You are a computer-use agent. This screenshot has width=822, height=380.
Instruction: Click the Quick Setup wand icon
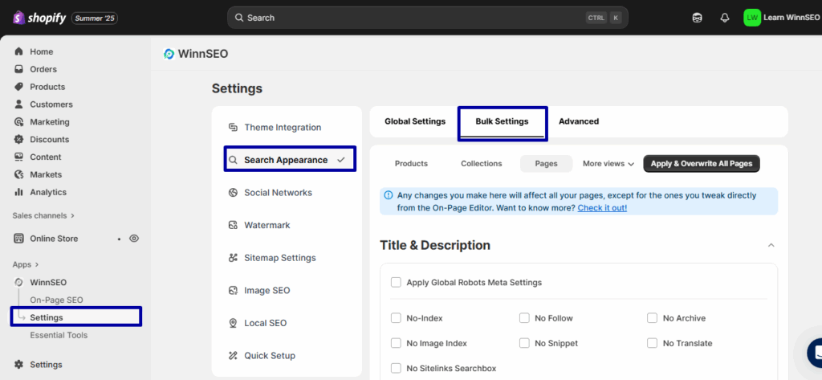pyautogui.click(x=234, y=355)
